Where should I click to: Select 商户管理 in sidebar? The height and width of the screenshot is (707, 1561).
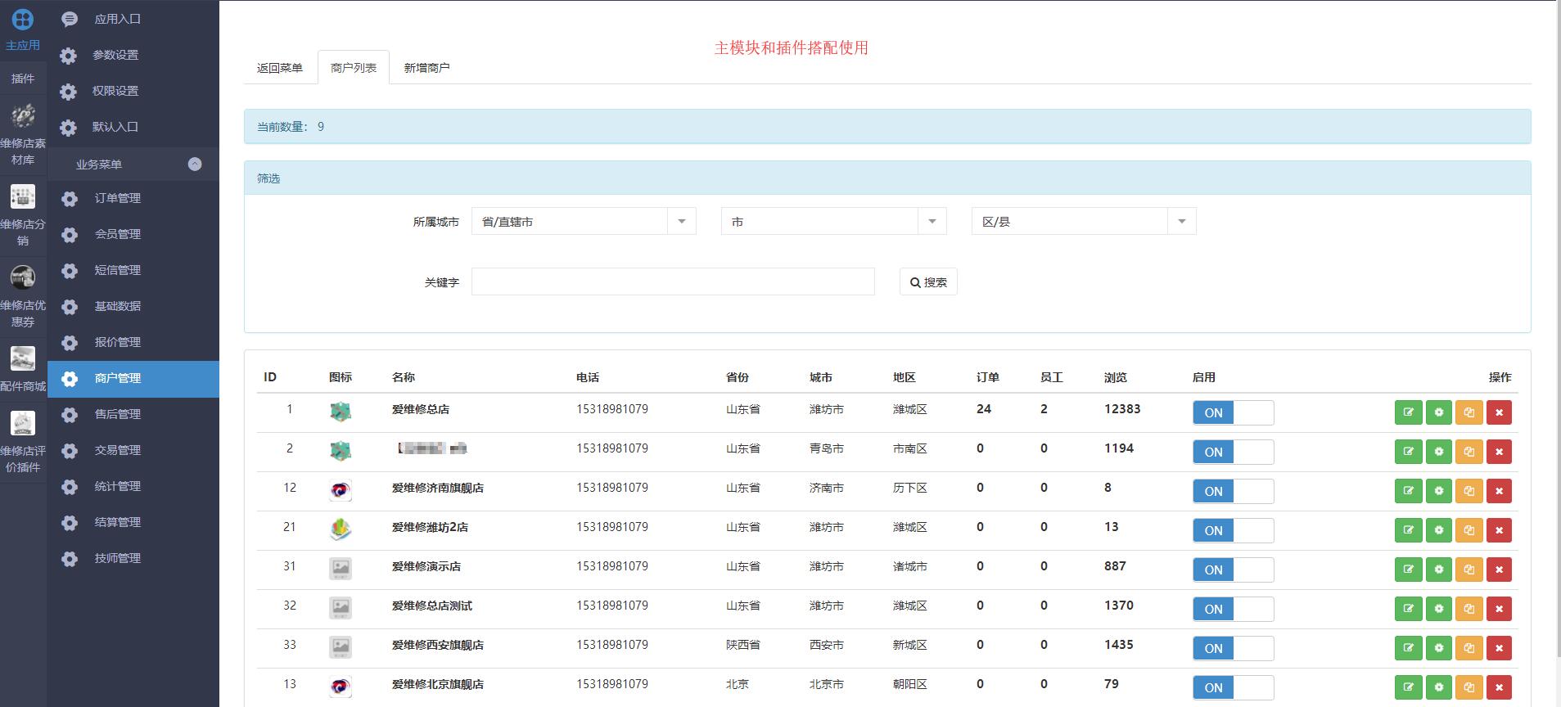133,379
